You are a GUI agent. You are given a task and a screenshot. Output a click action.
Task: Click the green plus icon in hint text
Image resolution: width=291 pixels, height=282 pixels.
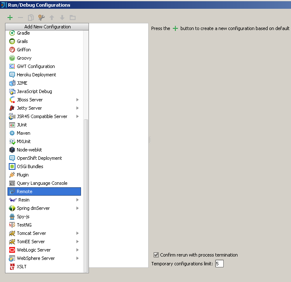(175, 28)
